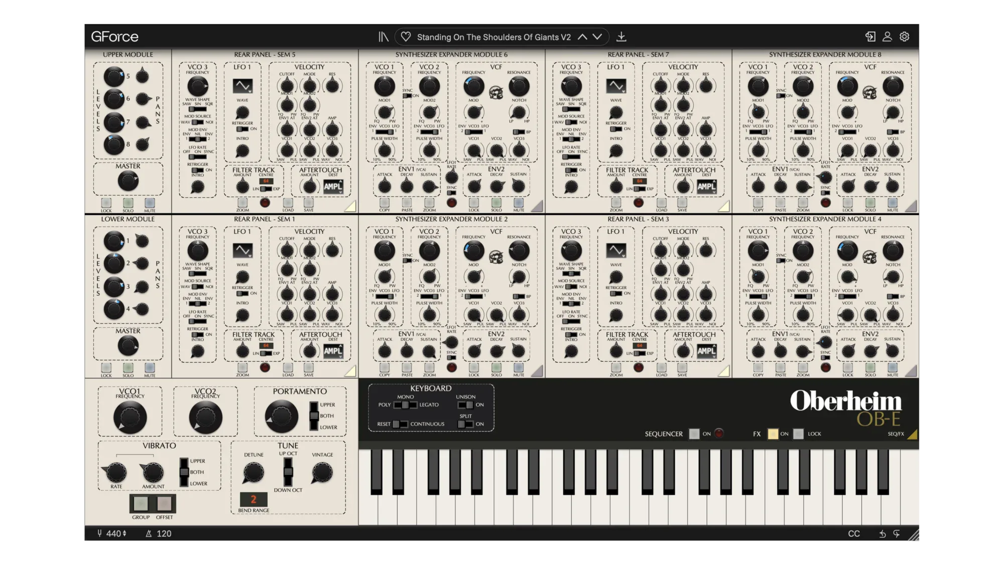Click the SEM 8 VCF cat logo icon
This screenshot has height=565, width=1004.
[869, 93]
